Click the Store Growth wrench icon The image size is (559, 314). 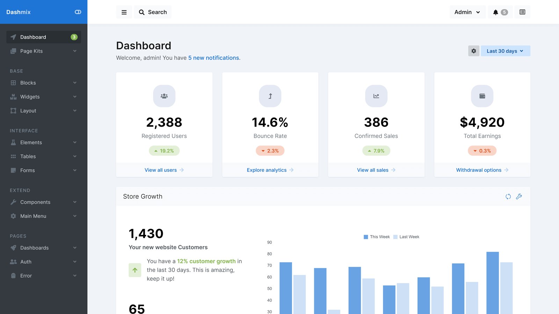(x=519, y=196)
